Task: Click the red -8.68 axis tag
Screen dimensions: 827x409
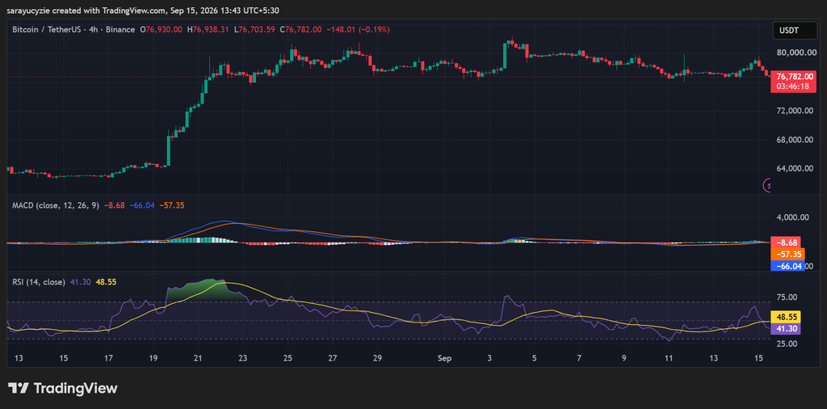Action: click(x=786, y=242)
